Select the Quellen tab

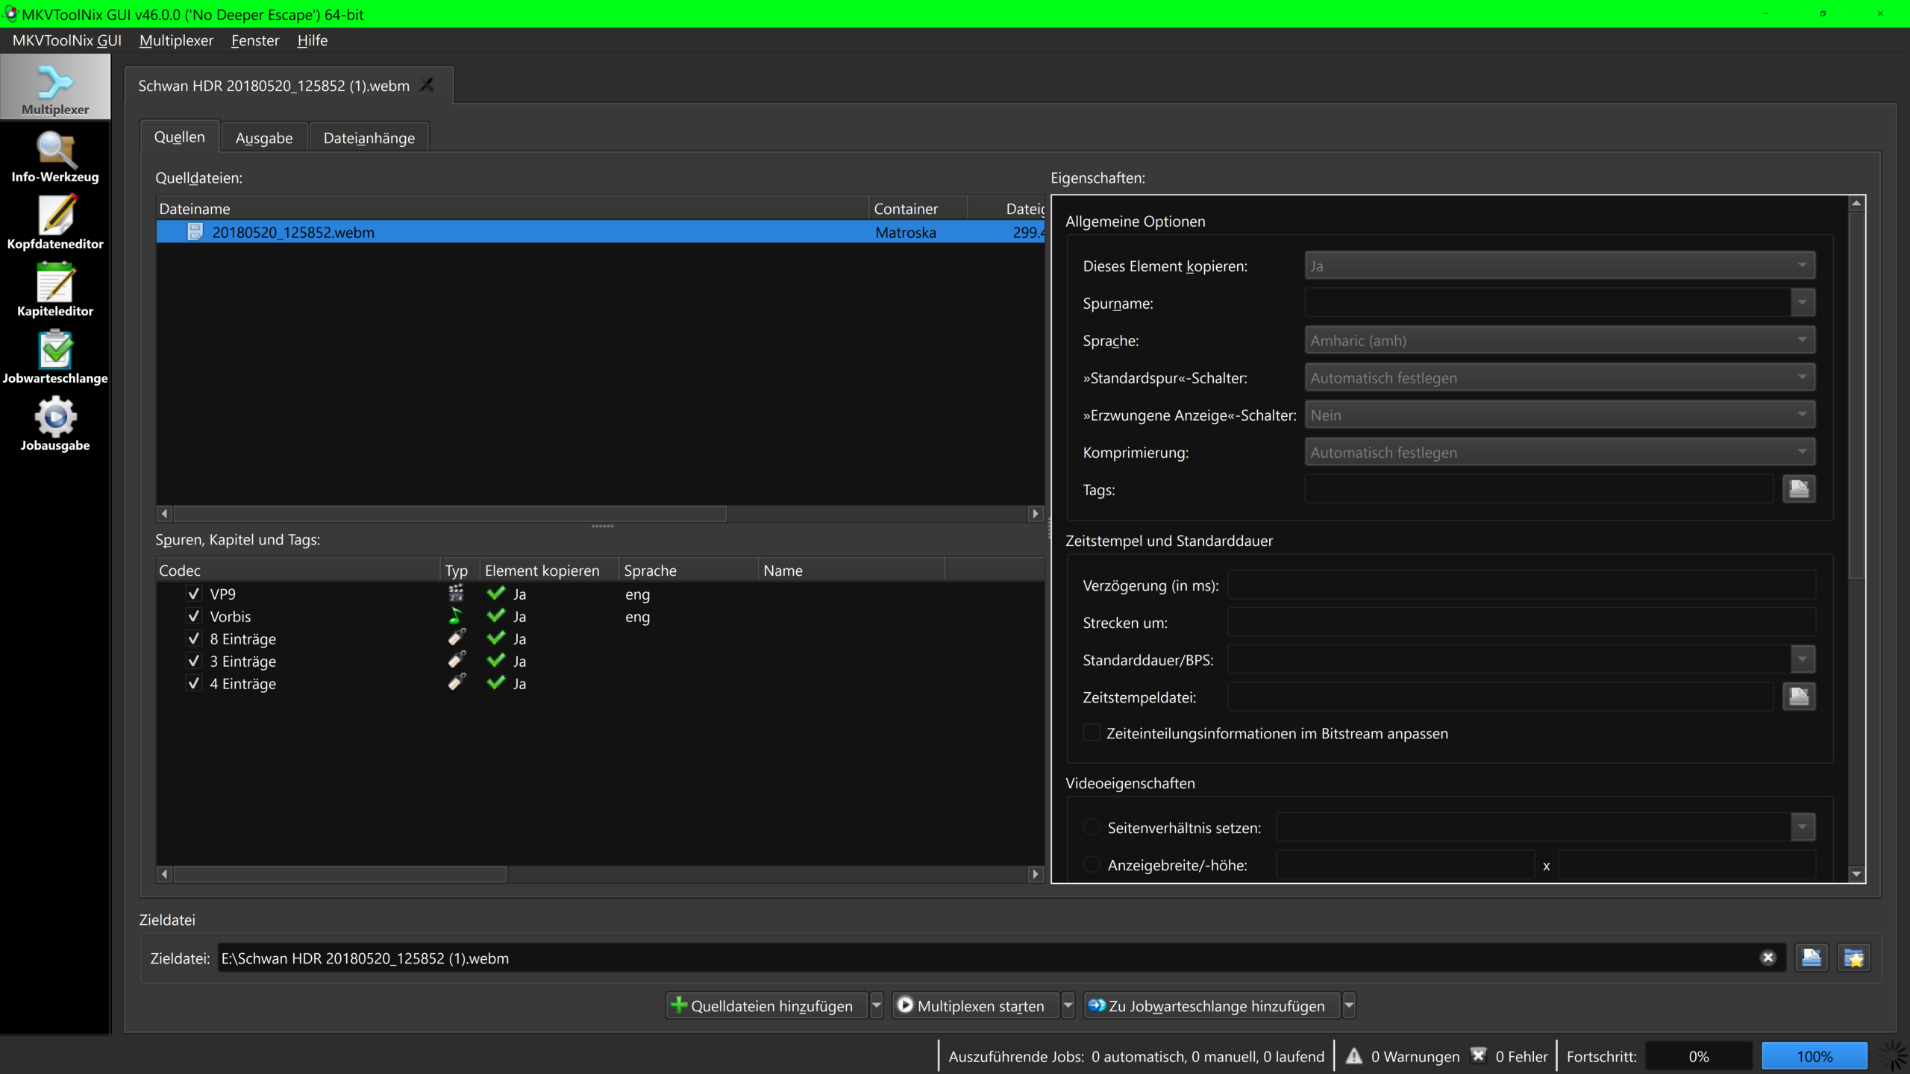(x=179, y=137)
